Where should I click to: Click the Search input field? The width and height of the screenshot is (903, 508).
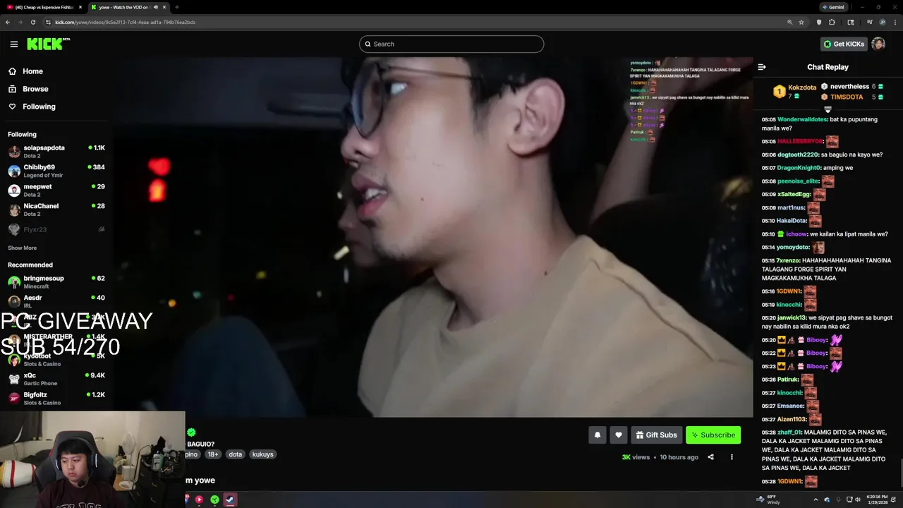pyautogui.click(x=451, y=44)
